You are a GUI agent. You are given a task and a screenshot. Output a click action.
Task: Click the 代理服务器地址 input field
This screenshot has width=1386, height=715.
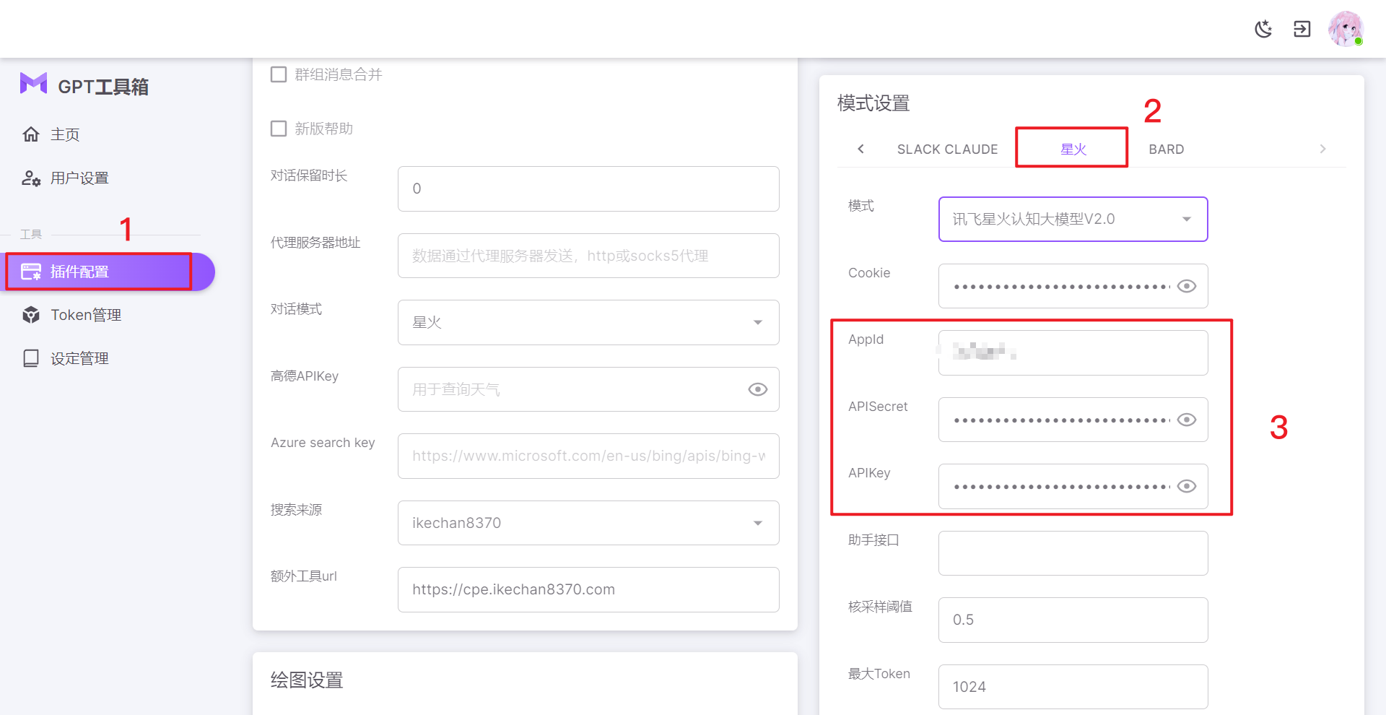point(588,256)
